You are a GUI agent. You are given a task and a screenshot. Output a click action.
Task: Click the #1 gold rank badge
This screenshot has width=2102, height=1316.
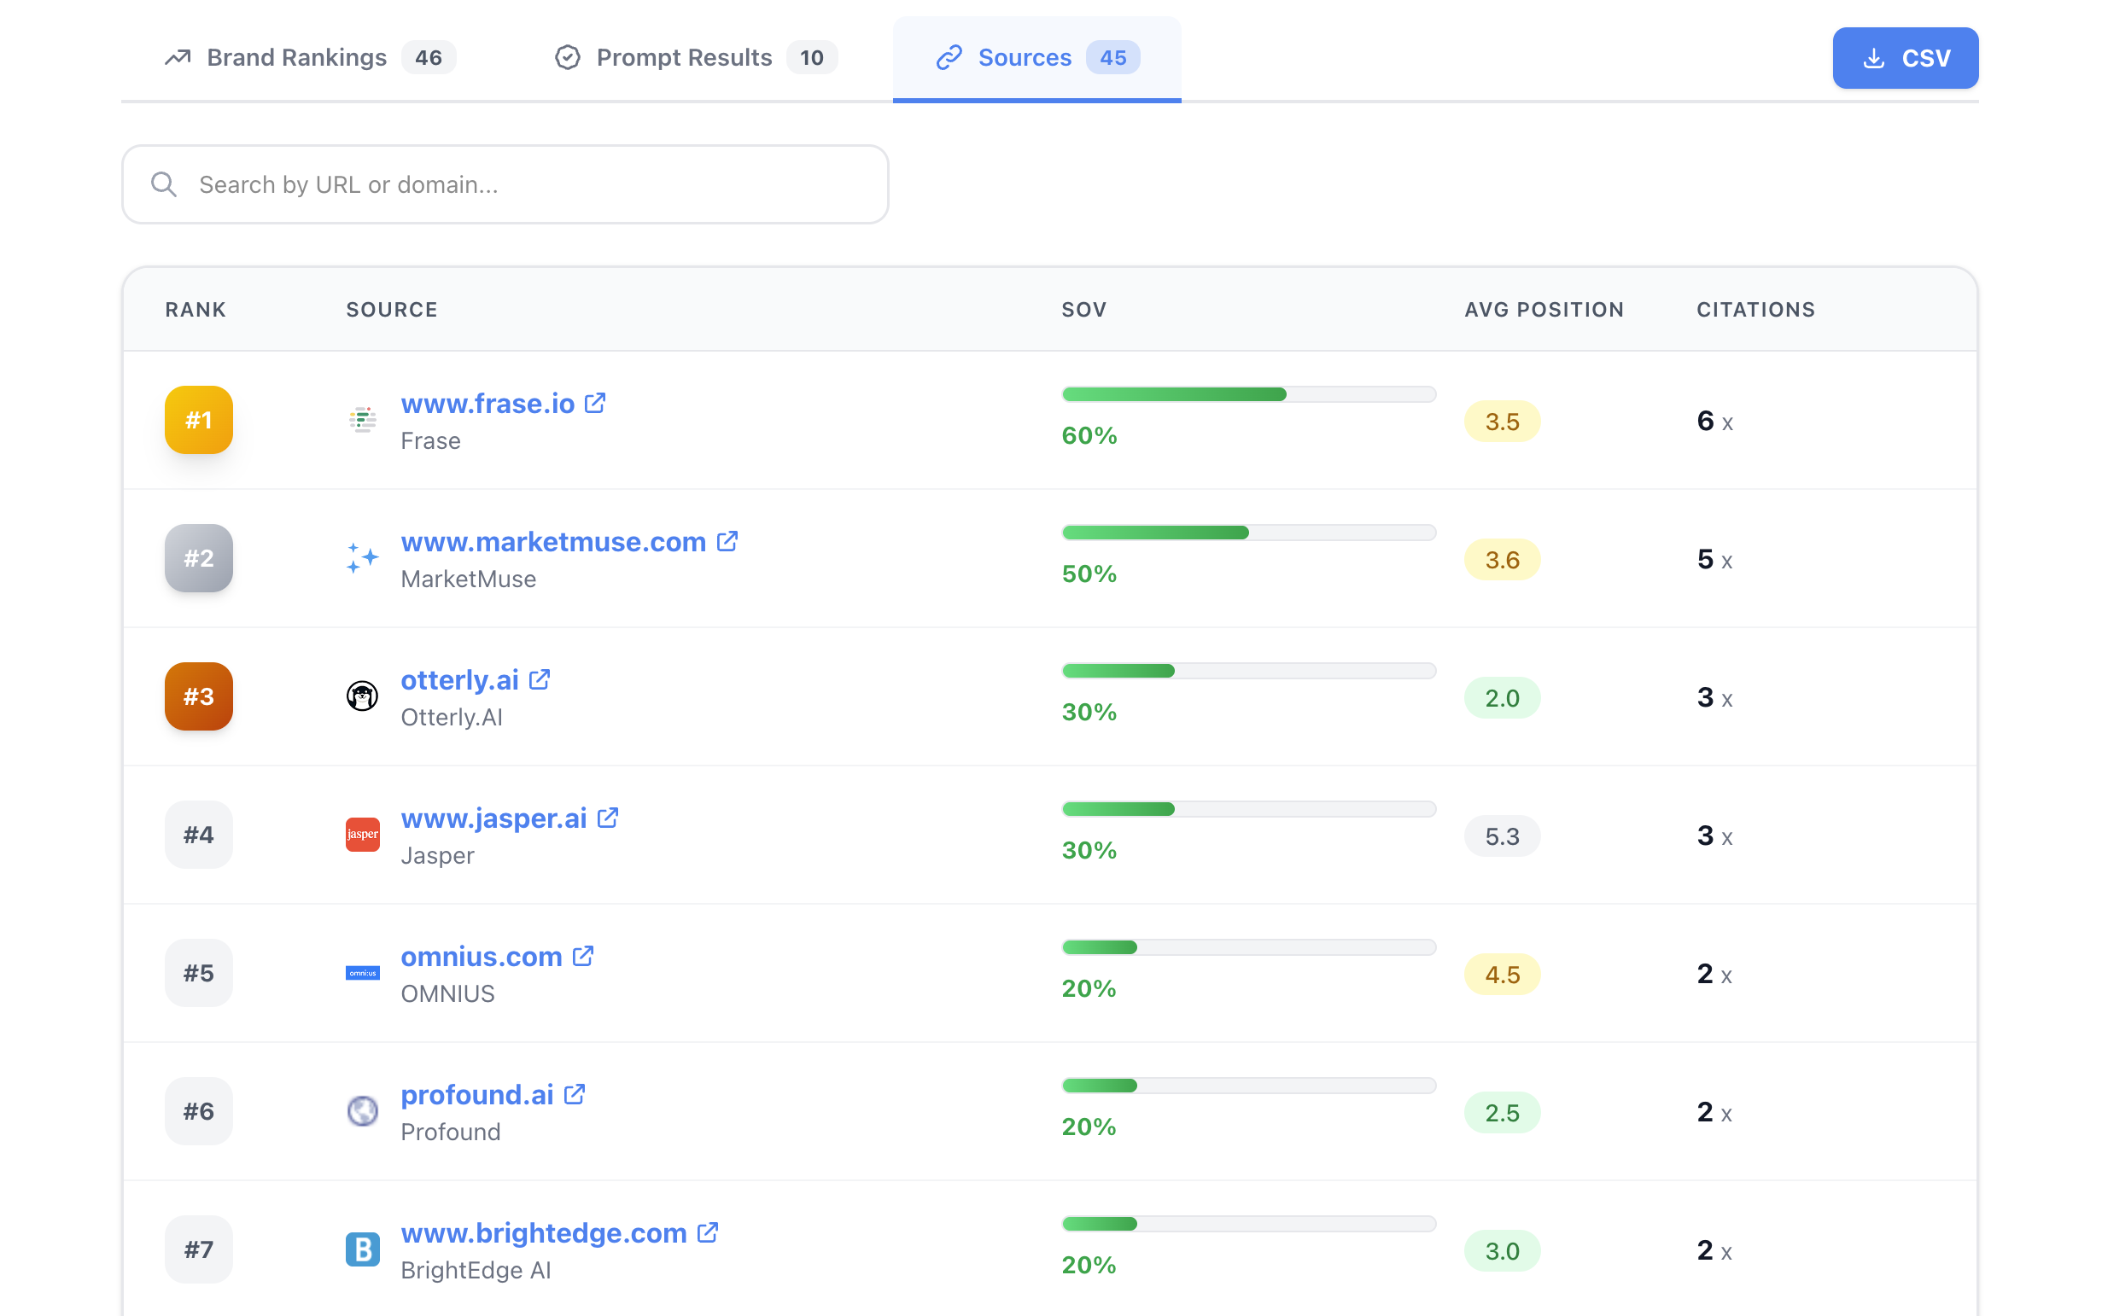(199, 421)
